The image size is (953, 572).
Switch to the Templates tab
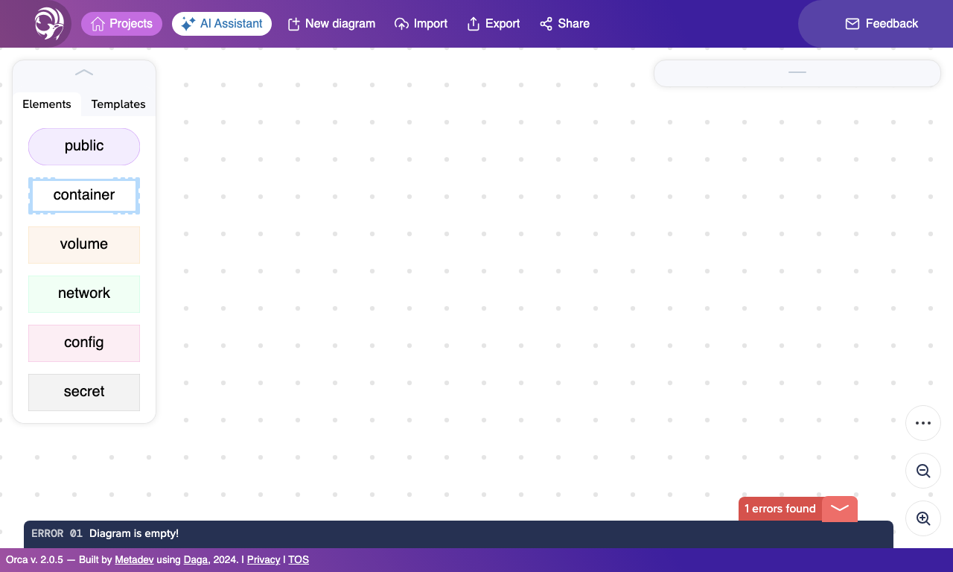(118, 104)
